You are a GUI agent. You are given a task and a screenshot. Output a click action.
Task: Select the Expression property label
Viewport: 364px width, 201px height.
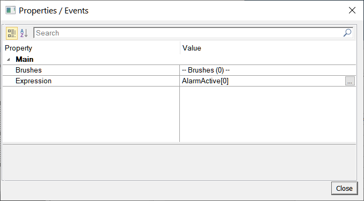tap(33, 81)
